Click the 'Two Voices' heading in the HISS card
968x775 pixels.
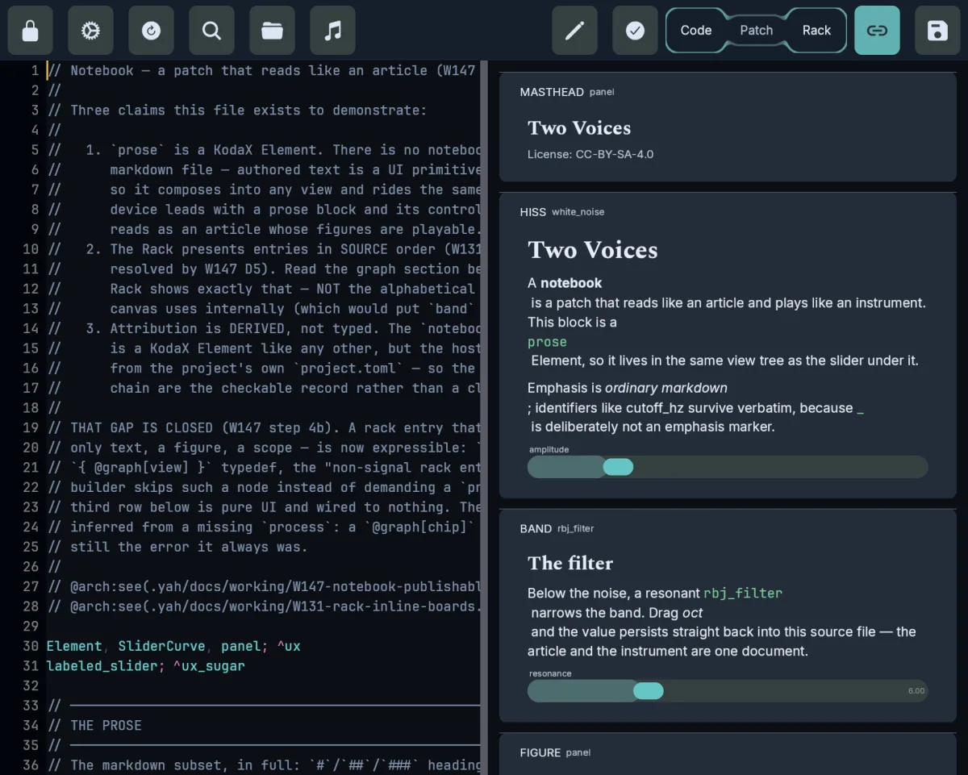click(x=593, y=250)
